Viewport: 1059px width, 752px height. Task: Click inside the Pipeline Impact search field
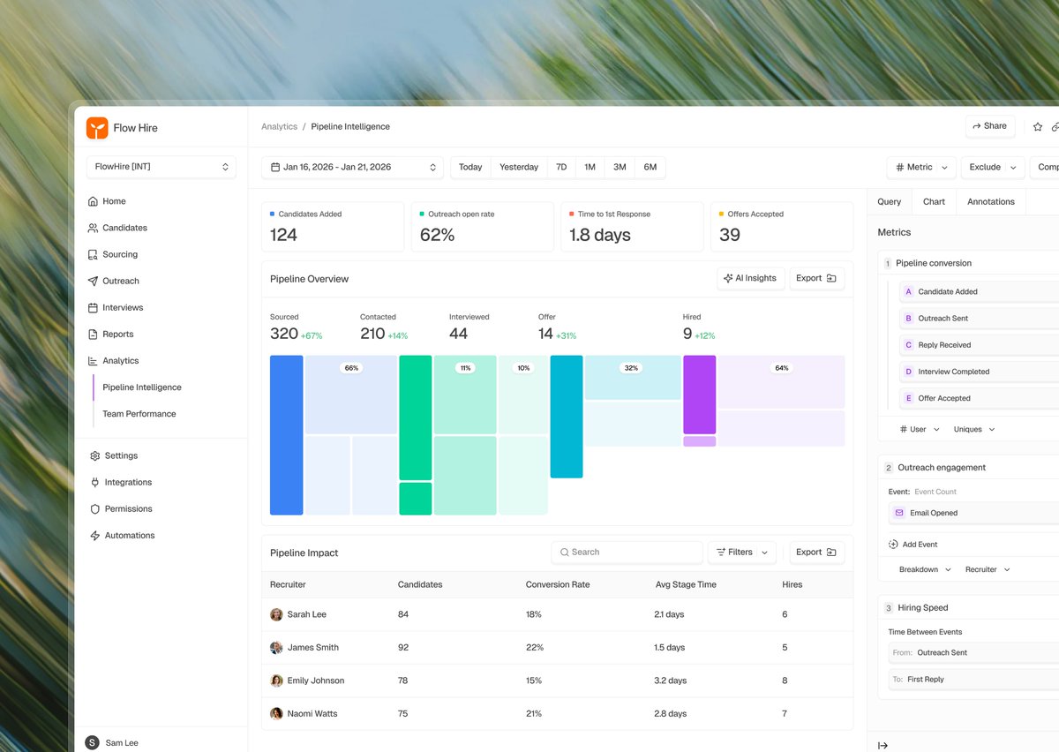[x=627, y=552]
